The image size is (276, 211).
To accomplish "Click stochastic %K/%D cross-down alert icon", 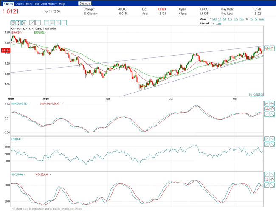I will point(272,180).
